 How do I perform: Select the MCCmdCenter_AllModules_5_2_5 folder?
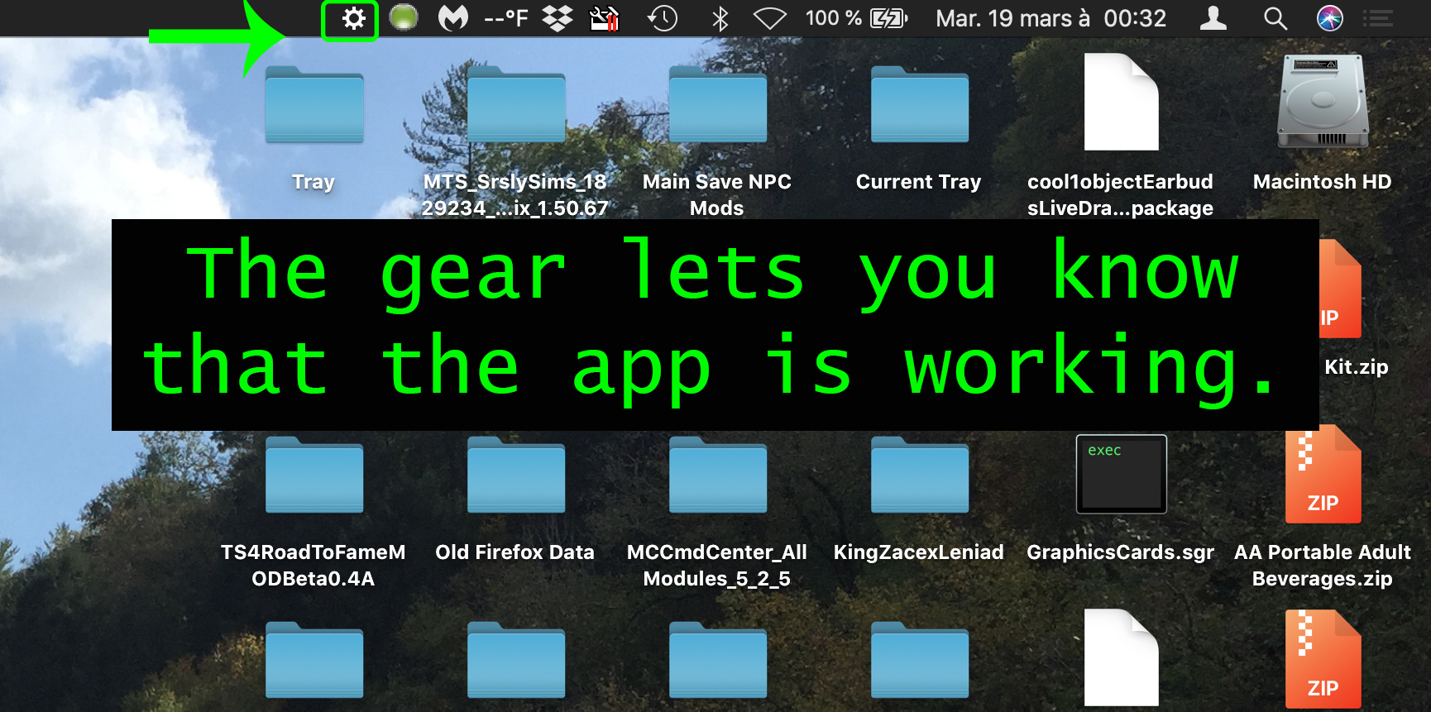coord(718,475)
